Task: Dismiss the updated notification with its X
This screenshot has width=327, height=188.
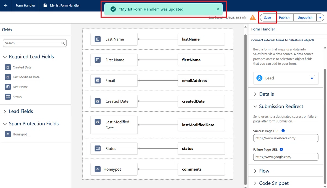Action: 218,9
